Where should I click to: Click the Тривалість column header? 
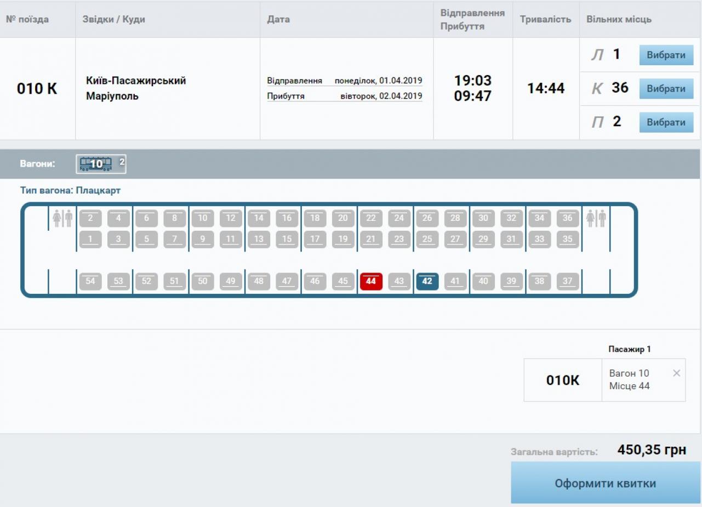(545, 19)
